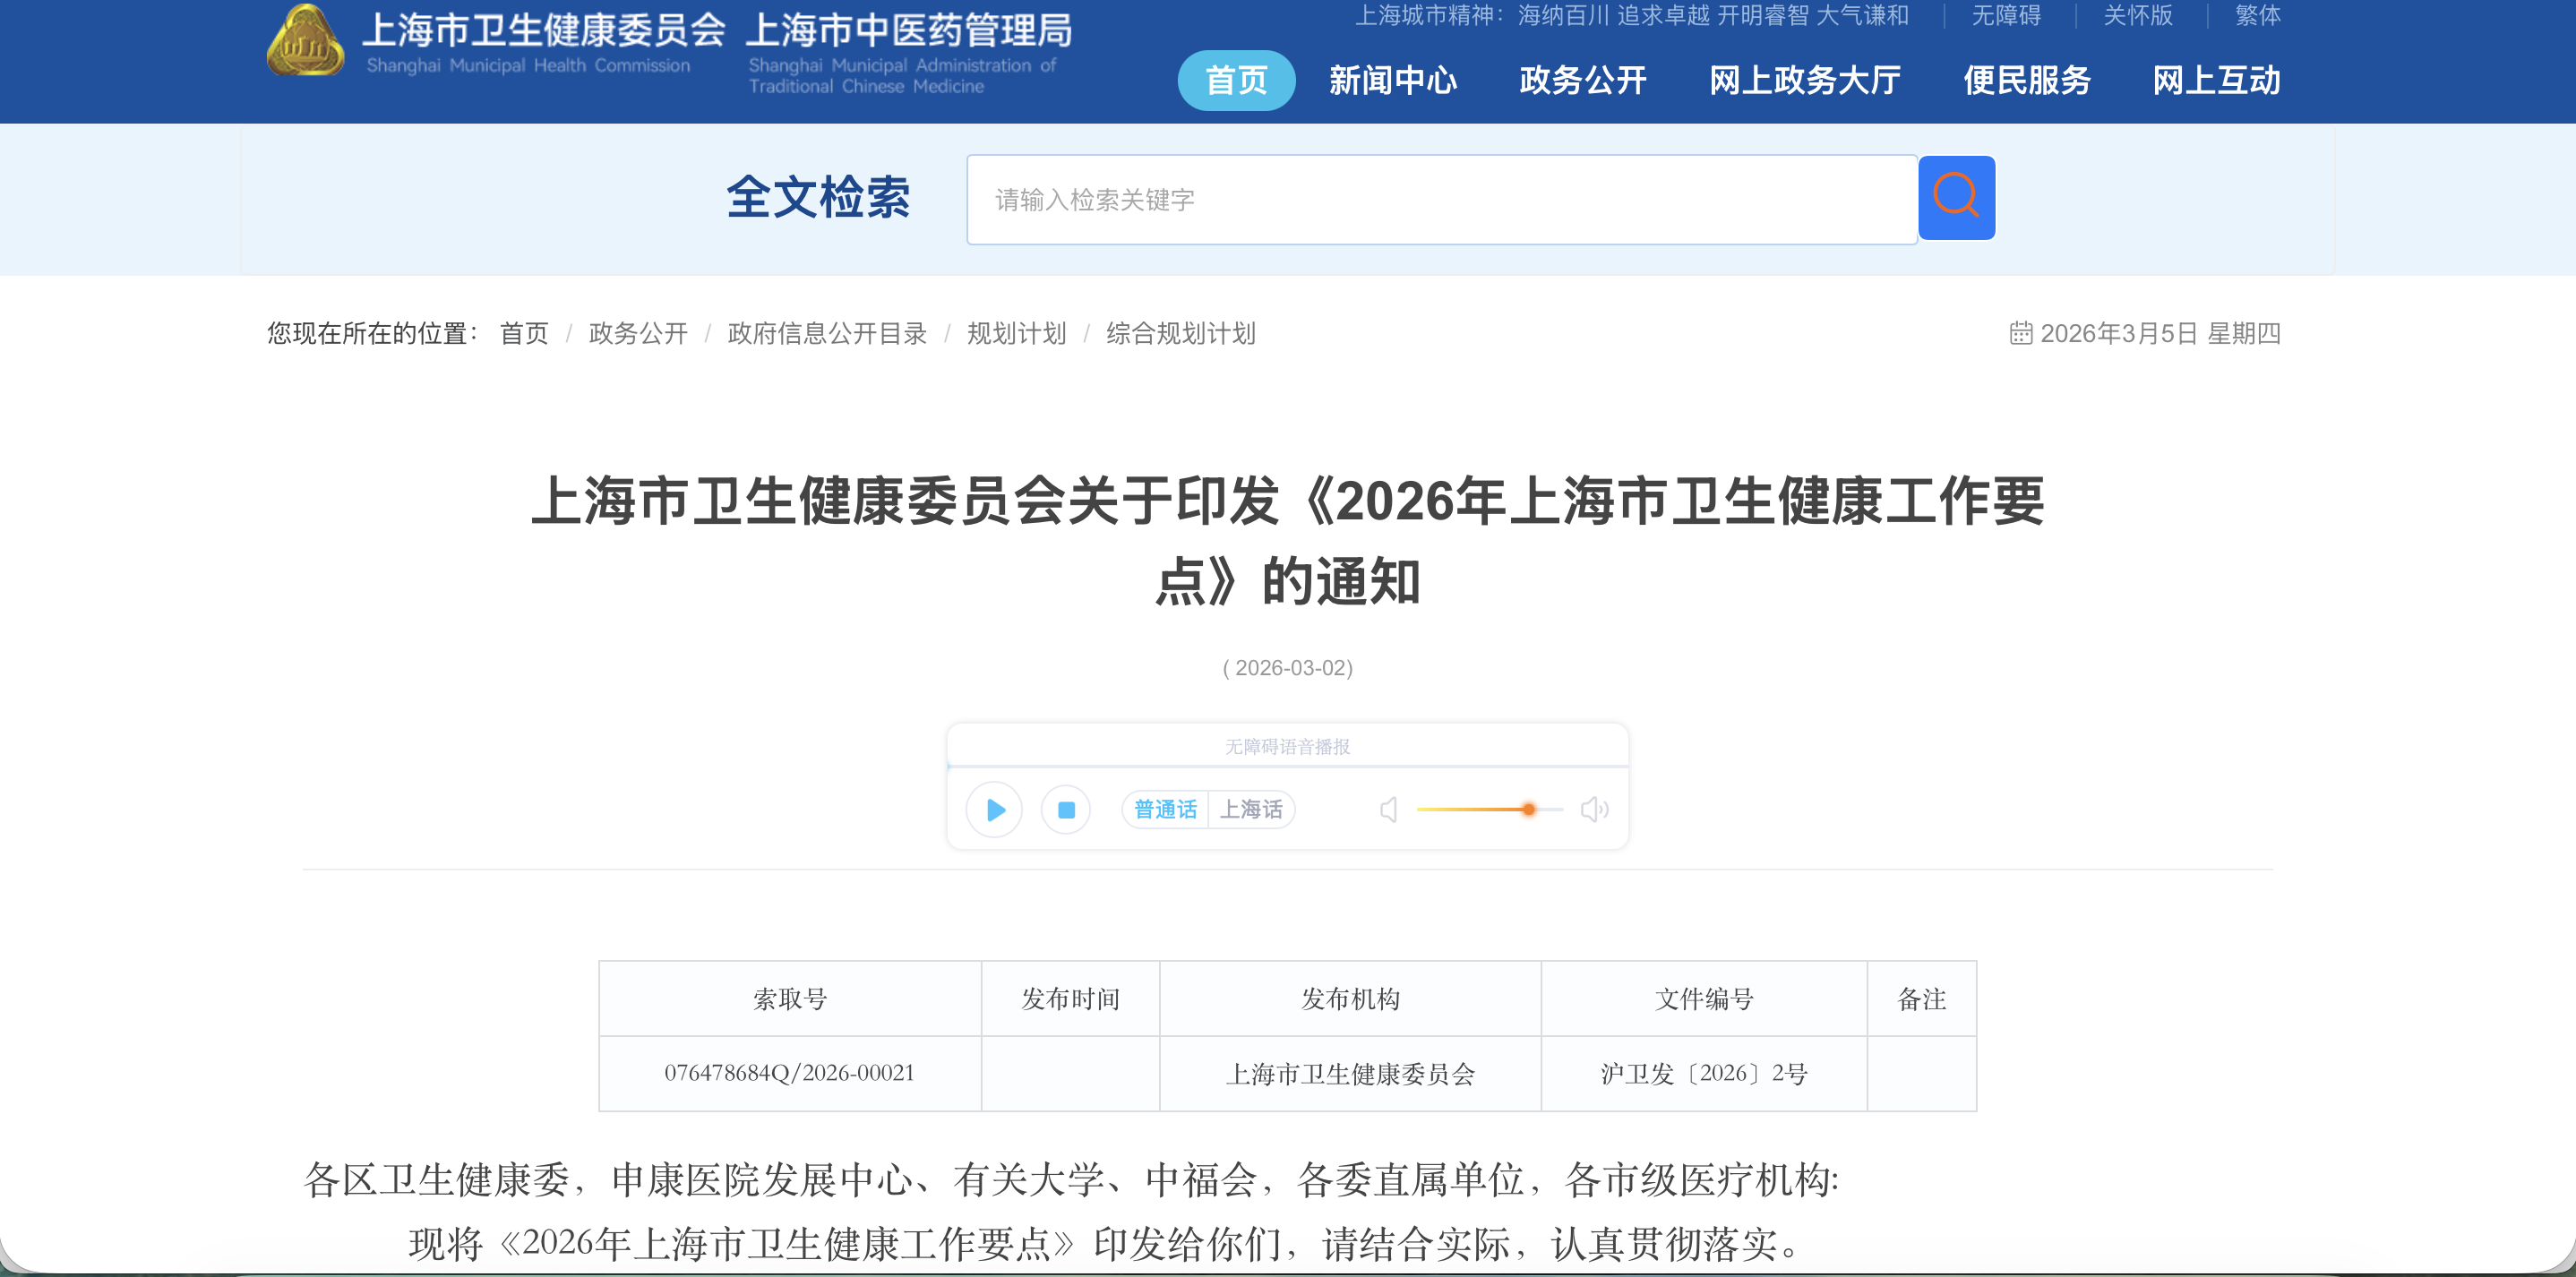This screenshot has height=1277, width=2576.
Task: Enable 无障碍 accessibility mode
Action: point(2005,15)
